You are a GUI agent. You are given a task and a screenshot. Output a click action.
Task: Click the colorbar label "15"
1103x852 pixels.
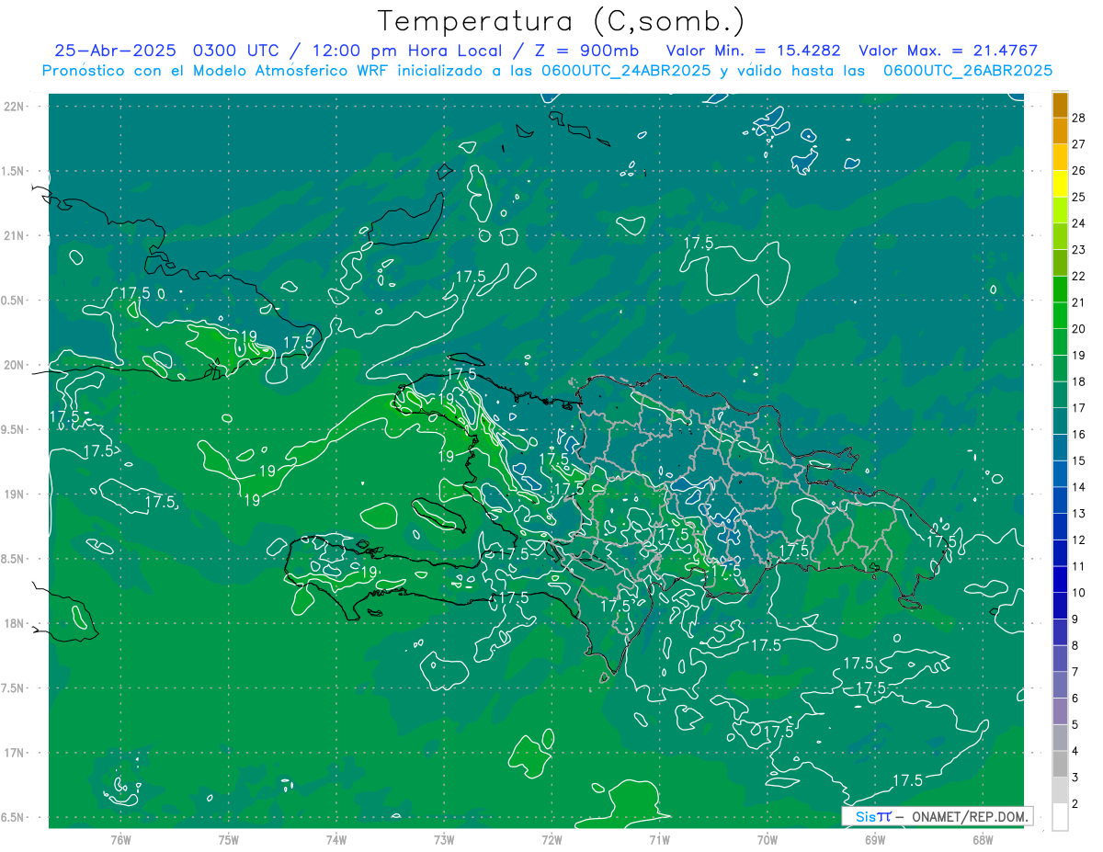click(1079, 460)
